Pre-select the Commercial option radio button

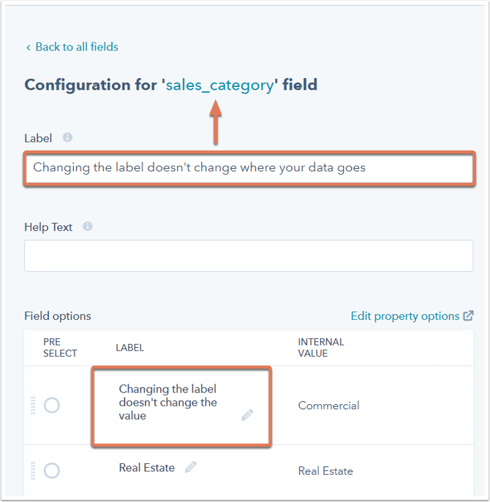pos(52,406)
